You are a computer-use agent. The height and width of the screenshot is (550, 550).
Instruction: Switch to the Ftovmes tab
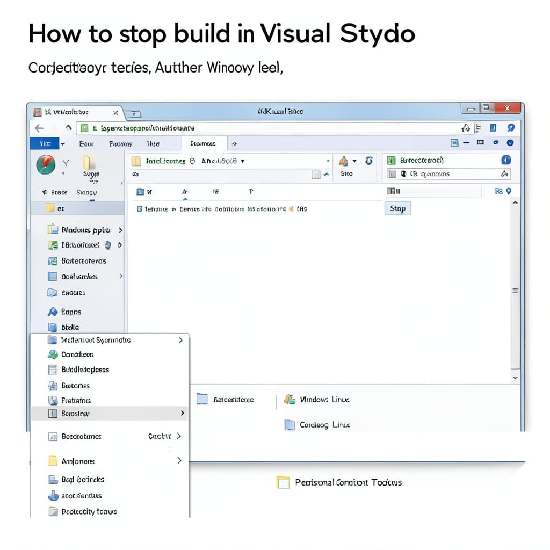[203, 143]
